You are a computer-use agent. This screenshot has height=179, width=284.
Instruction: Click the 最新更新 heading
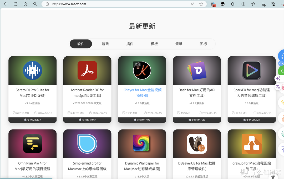pyautogui.click(x=142, y=26)
